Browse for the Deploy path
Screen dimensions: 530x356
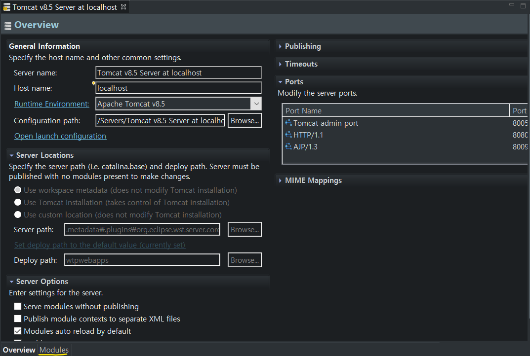point(245,260)
